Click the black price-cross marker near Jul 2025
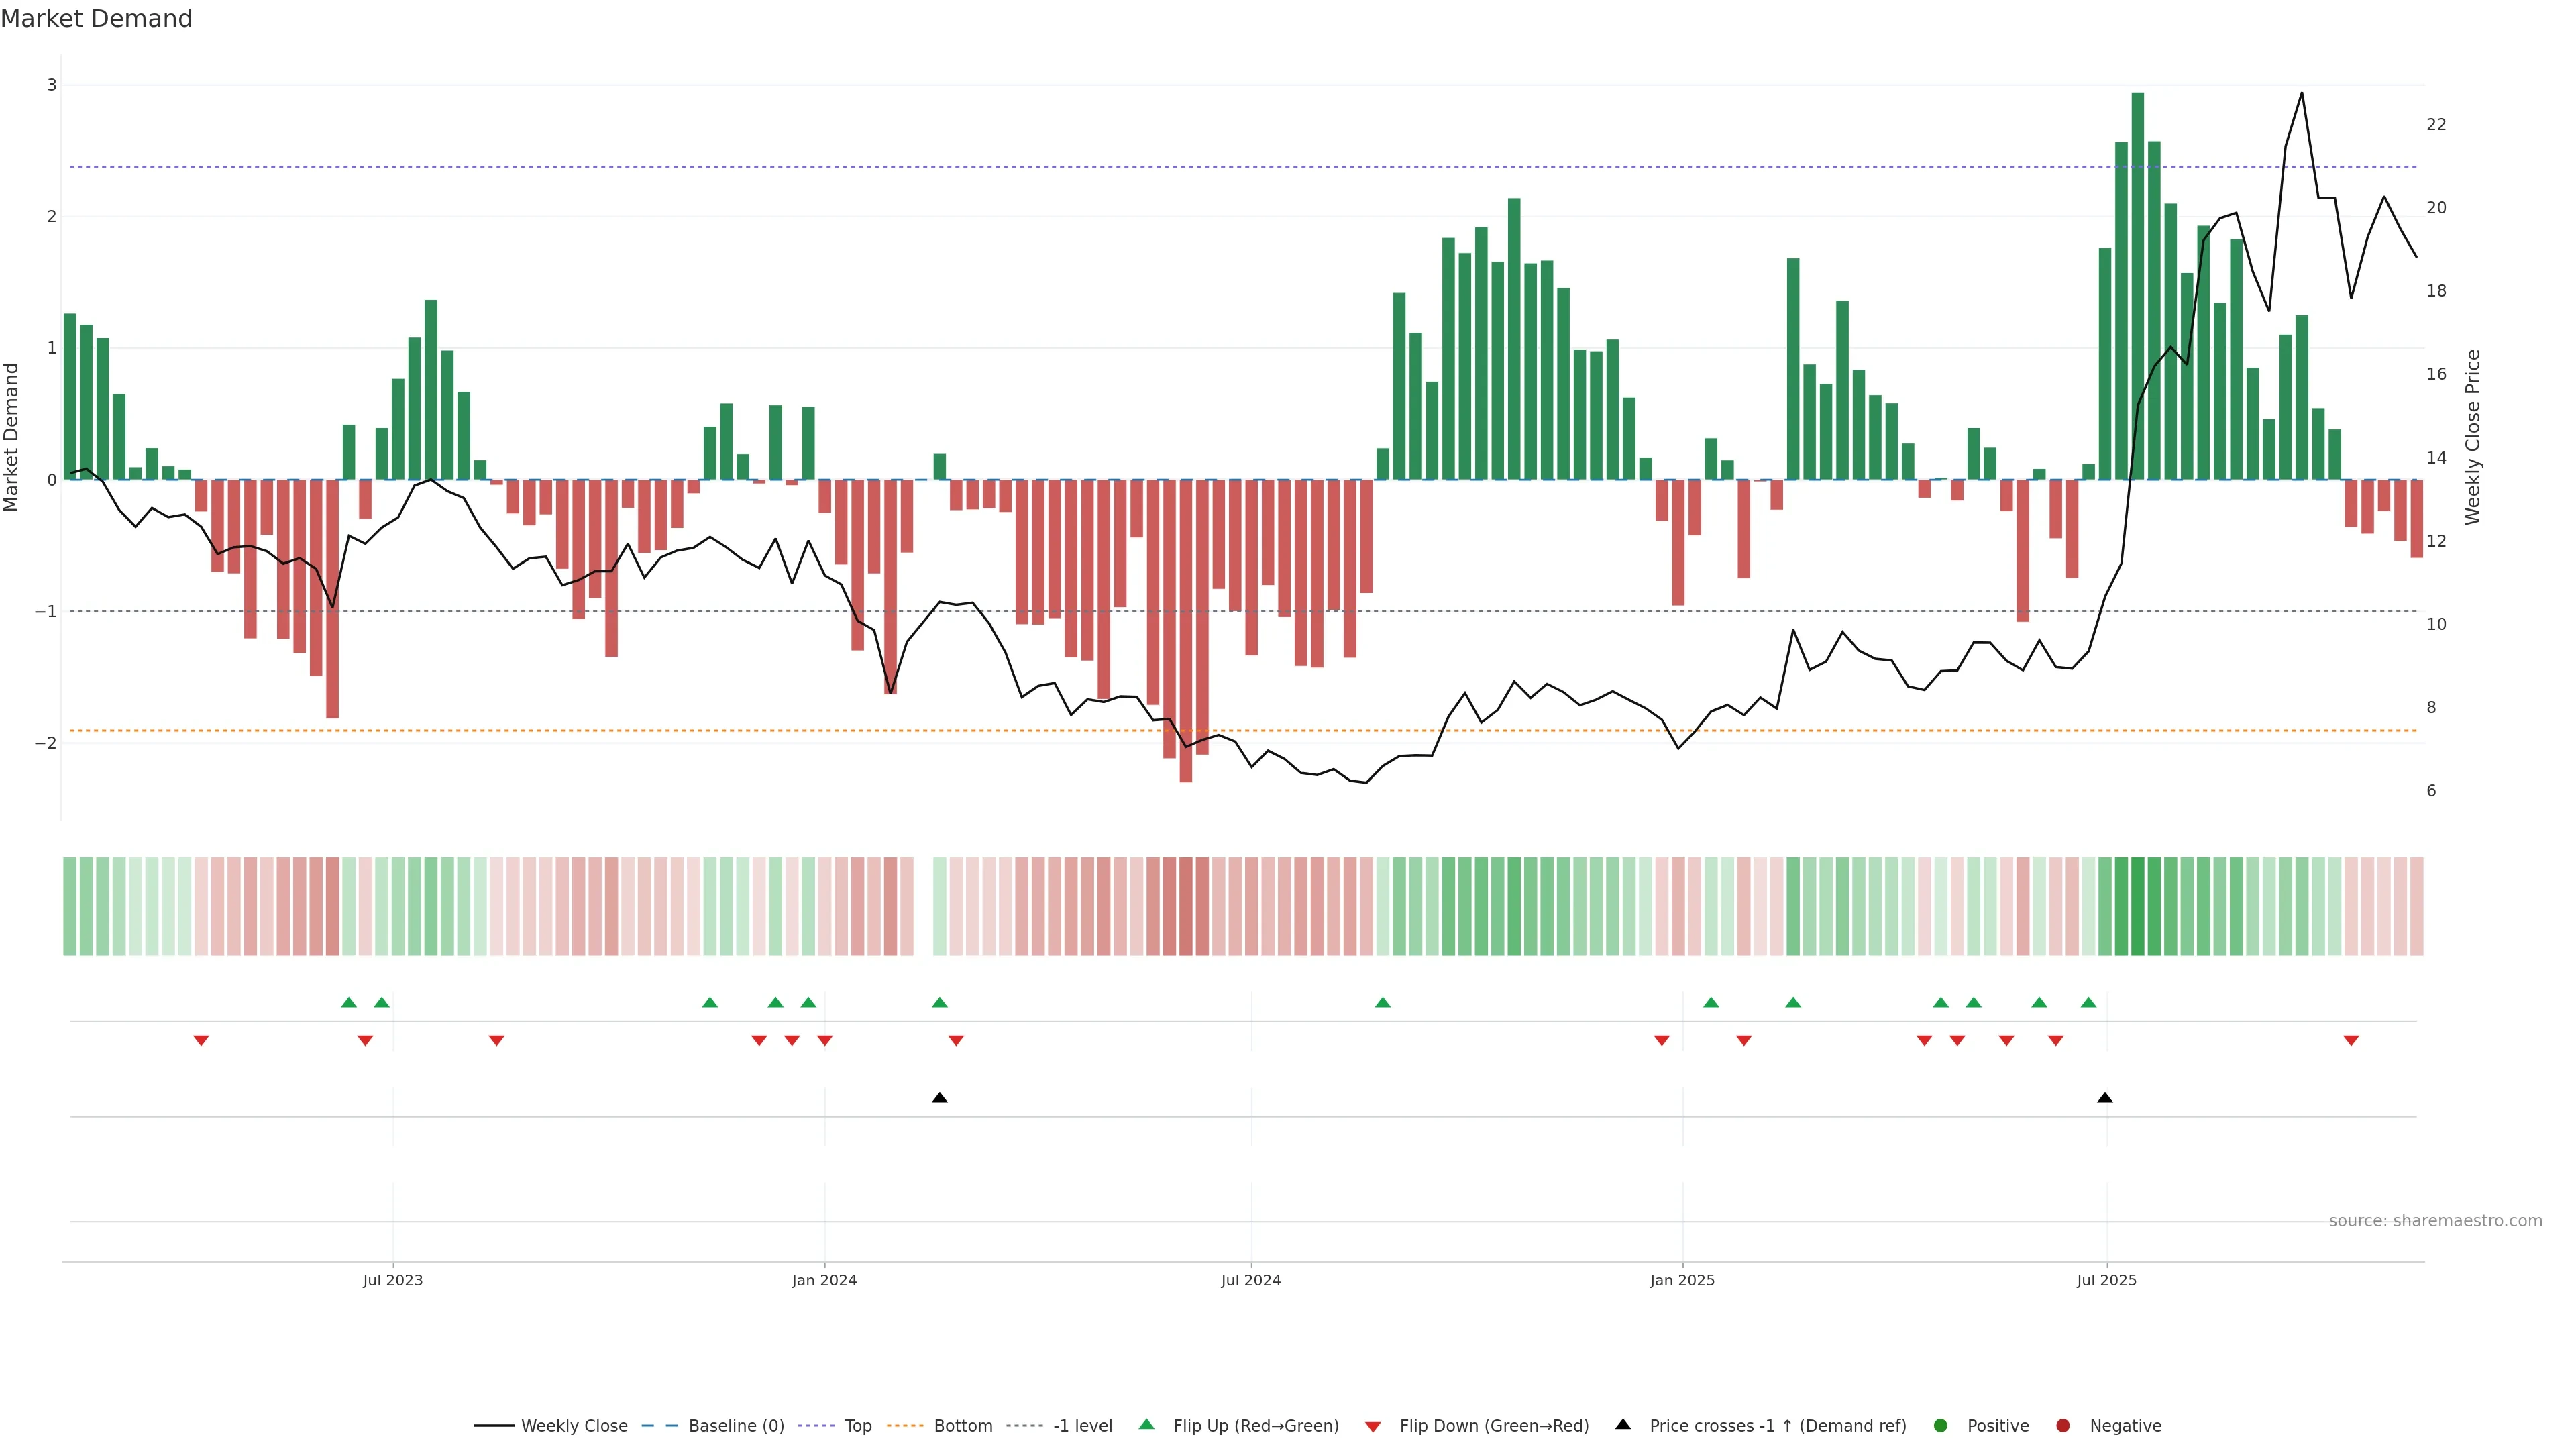Screen dimensions: 2576x1449 pyautogui.click(x=2105, y=1098)
